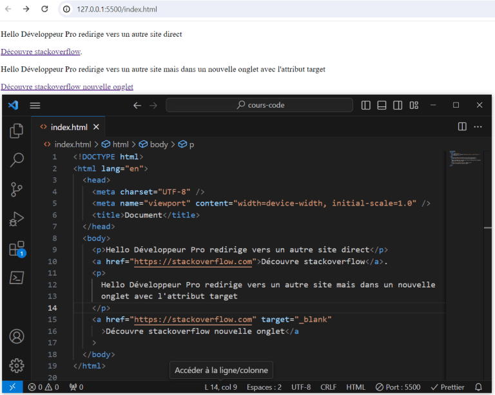Click the closing body tag on line 18
This screenshot has width=495, height=395.
tap(99, 354)
